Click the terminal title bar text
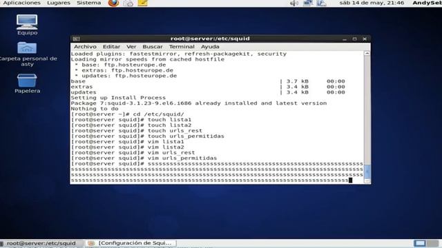Viewport: 442px width, 248px height. click(210, 39)
